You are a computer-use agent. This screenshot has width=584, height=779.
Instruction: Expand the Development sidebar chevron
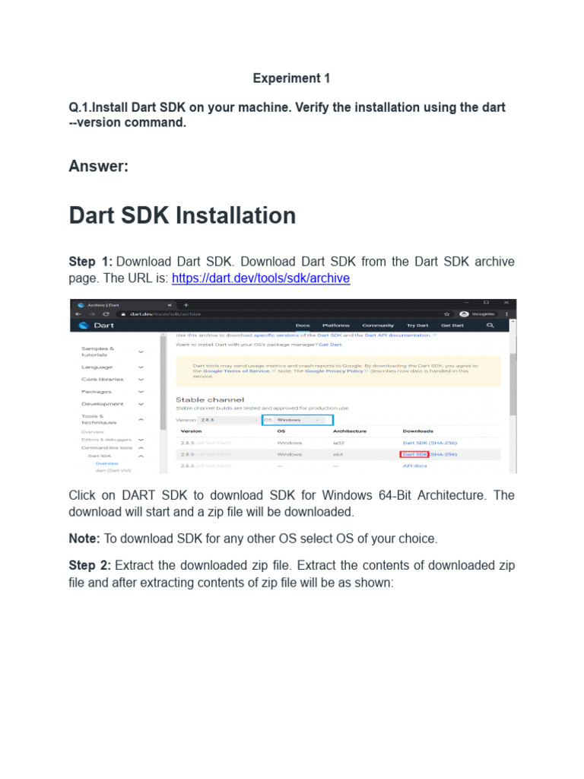[141, 404]
